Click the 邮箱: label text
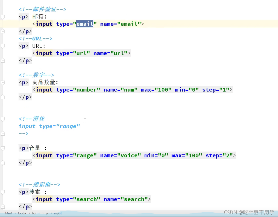The image size is (278, 217). (x=39, y=17)
